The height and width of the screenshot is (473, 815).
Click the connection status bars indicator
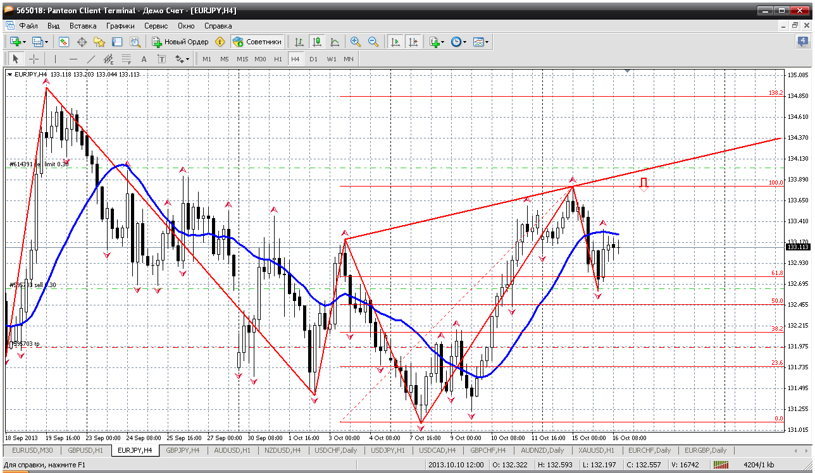(720, 465)
